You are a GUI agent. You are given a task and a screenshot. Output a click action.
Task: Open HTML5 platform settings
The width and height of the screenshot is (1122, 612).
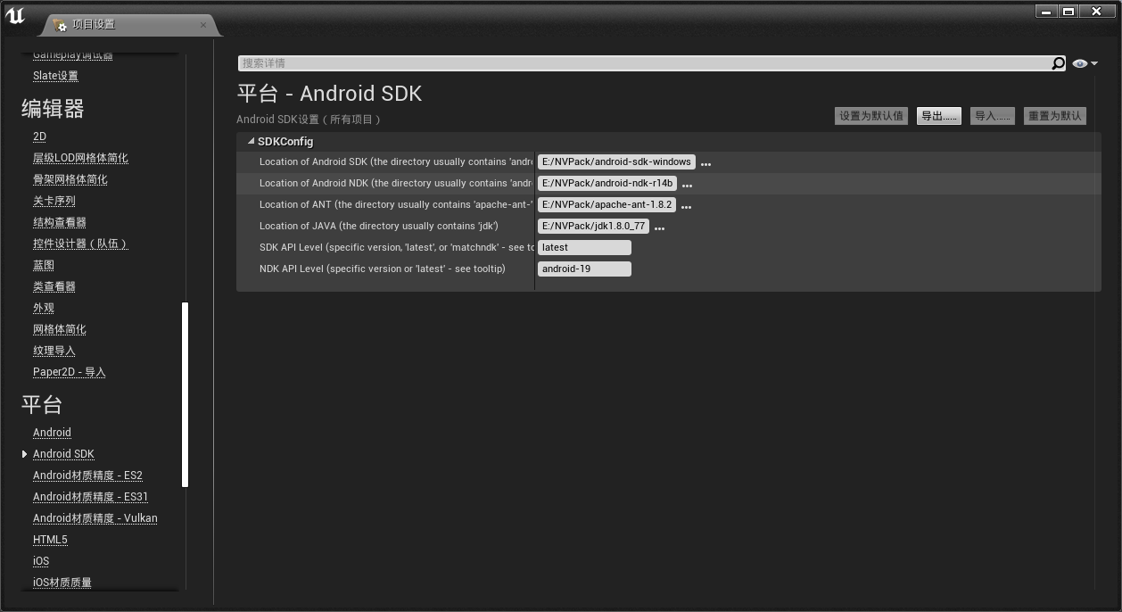click(50, 540)
